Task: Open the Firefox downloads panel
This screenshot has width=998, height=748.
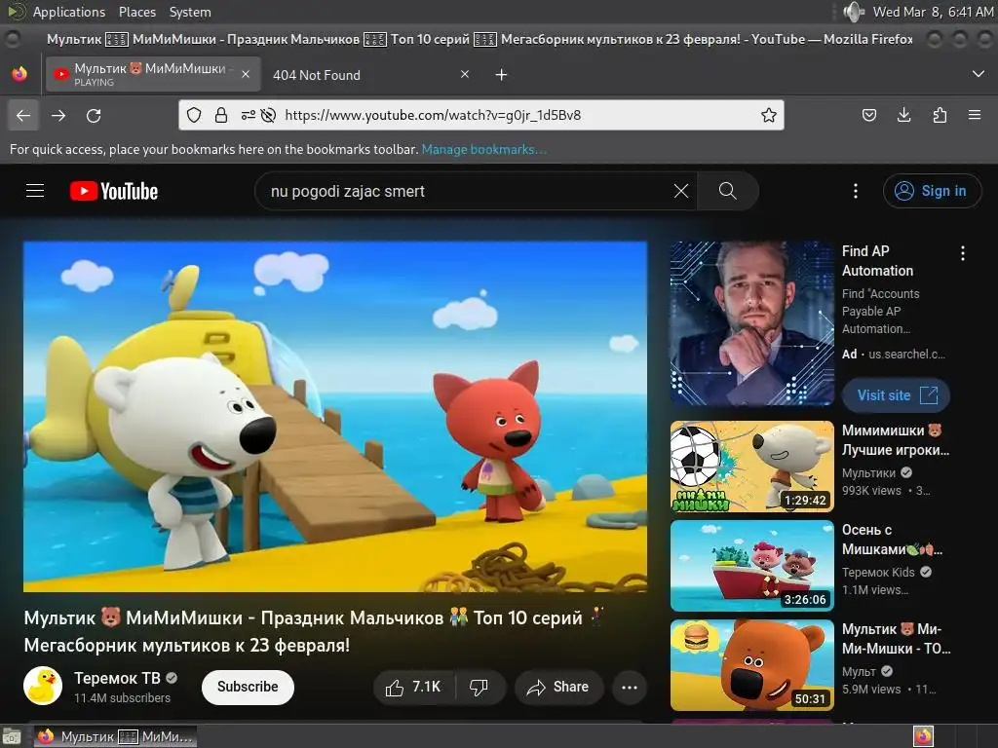Action: click(903, 115)
